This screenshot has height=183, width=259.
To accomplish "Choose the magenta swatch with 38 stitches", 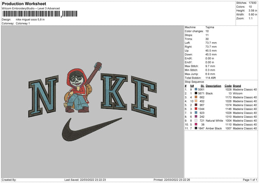I will [196, 124].
